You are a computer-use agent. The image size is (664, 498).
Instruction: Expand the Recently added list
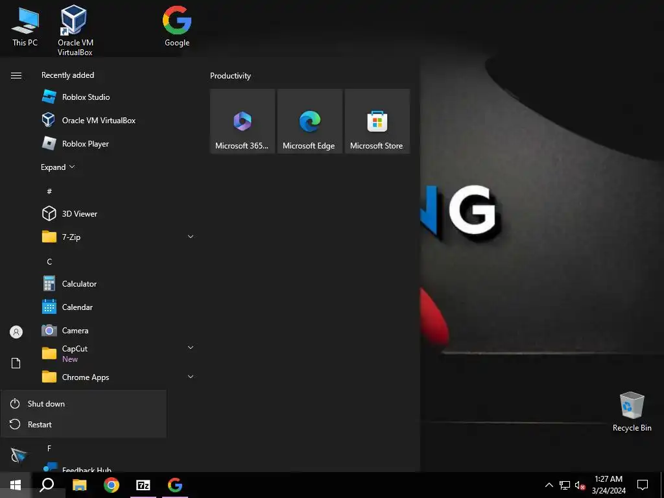[x=58, y=167]
